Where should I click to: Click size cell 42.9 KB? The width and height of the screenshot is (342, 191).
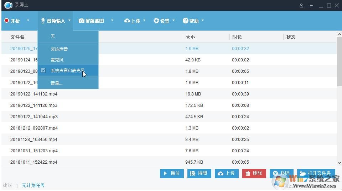(x=193, y=60)
